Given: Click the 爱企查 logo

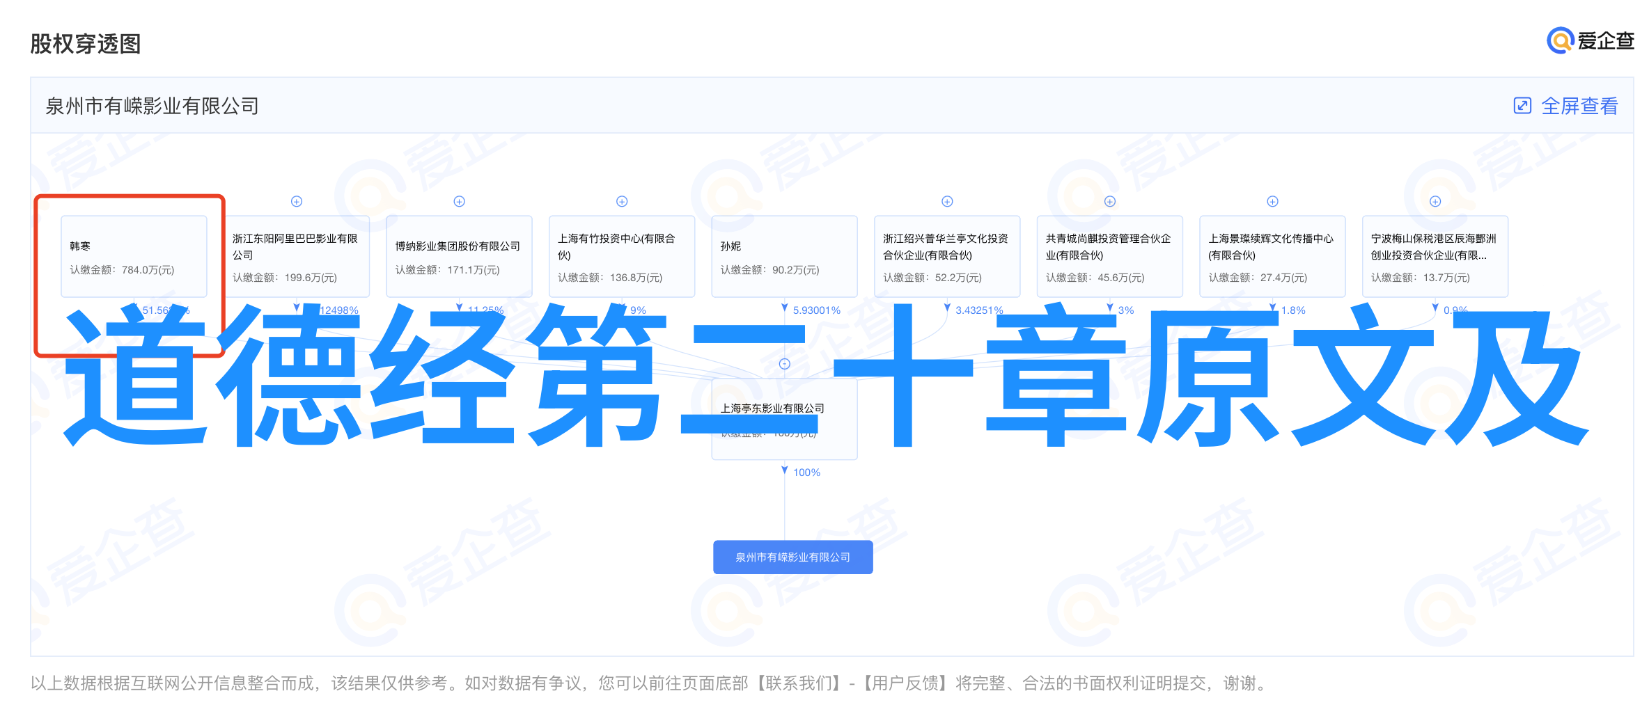Looking at the screenshot, I should point(1590,40).
